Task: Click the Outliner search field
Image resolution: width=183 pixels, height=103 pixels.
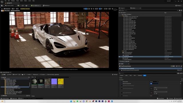Action: (150, 10)
